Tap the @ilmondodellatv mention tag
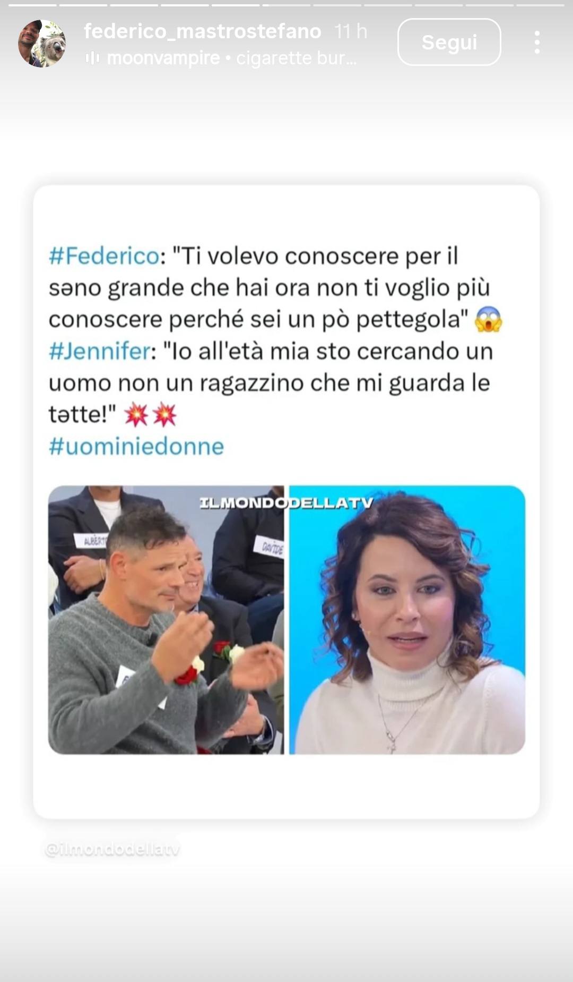Image resolution: width=573 pixels, height=982 pixels. click(x=112, y=849)
